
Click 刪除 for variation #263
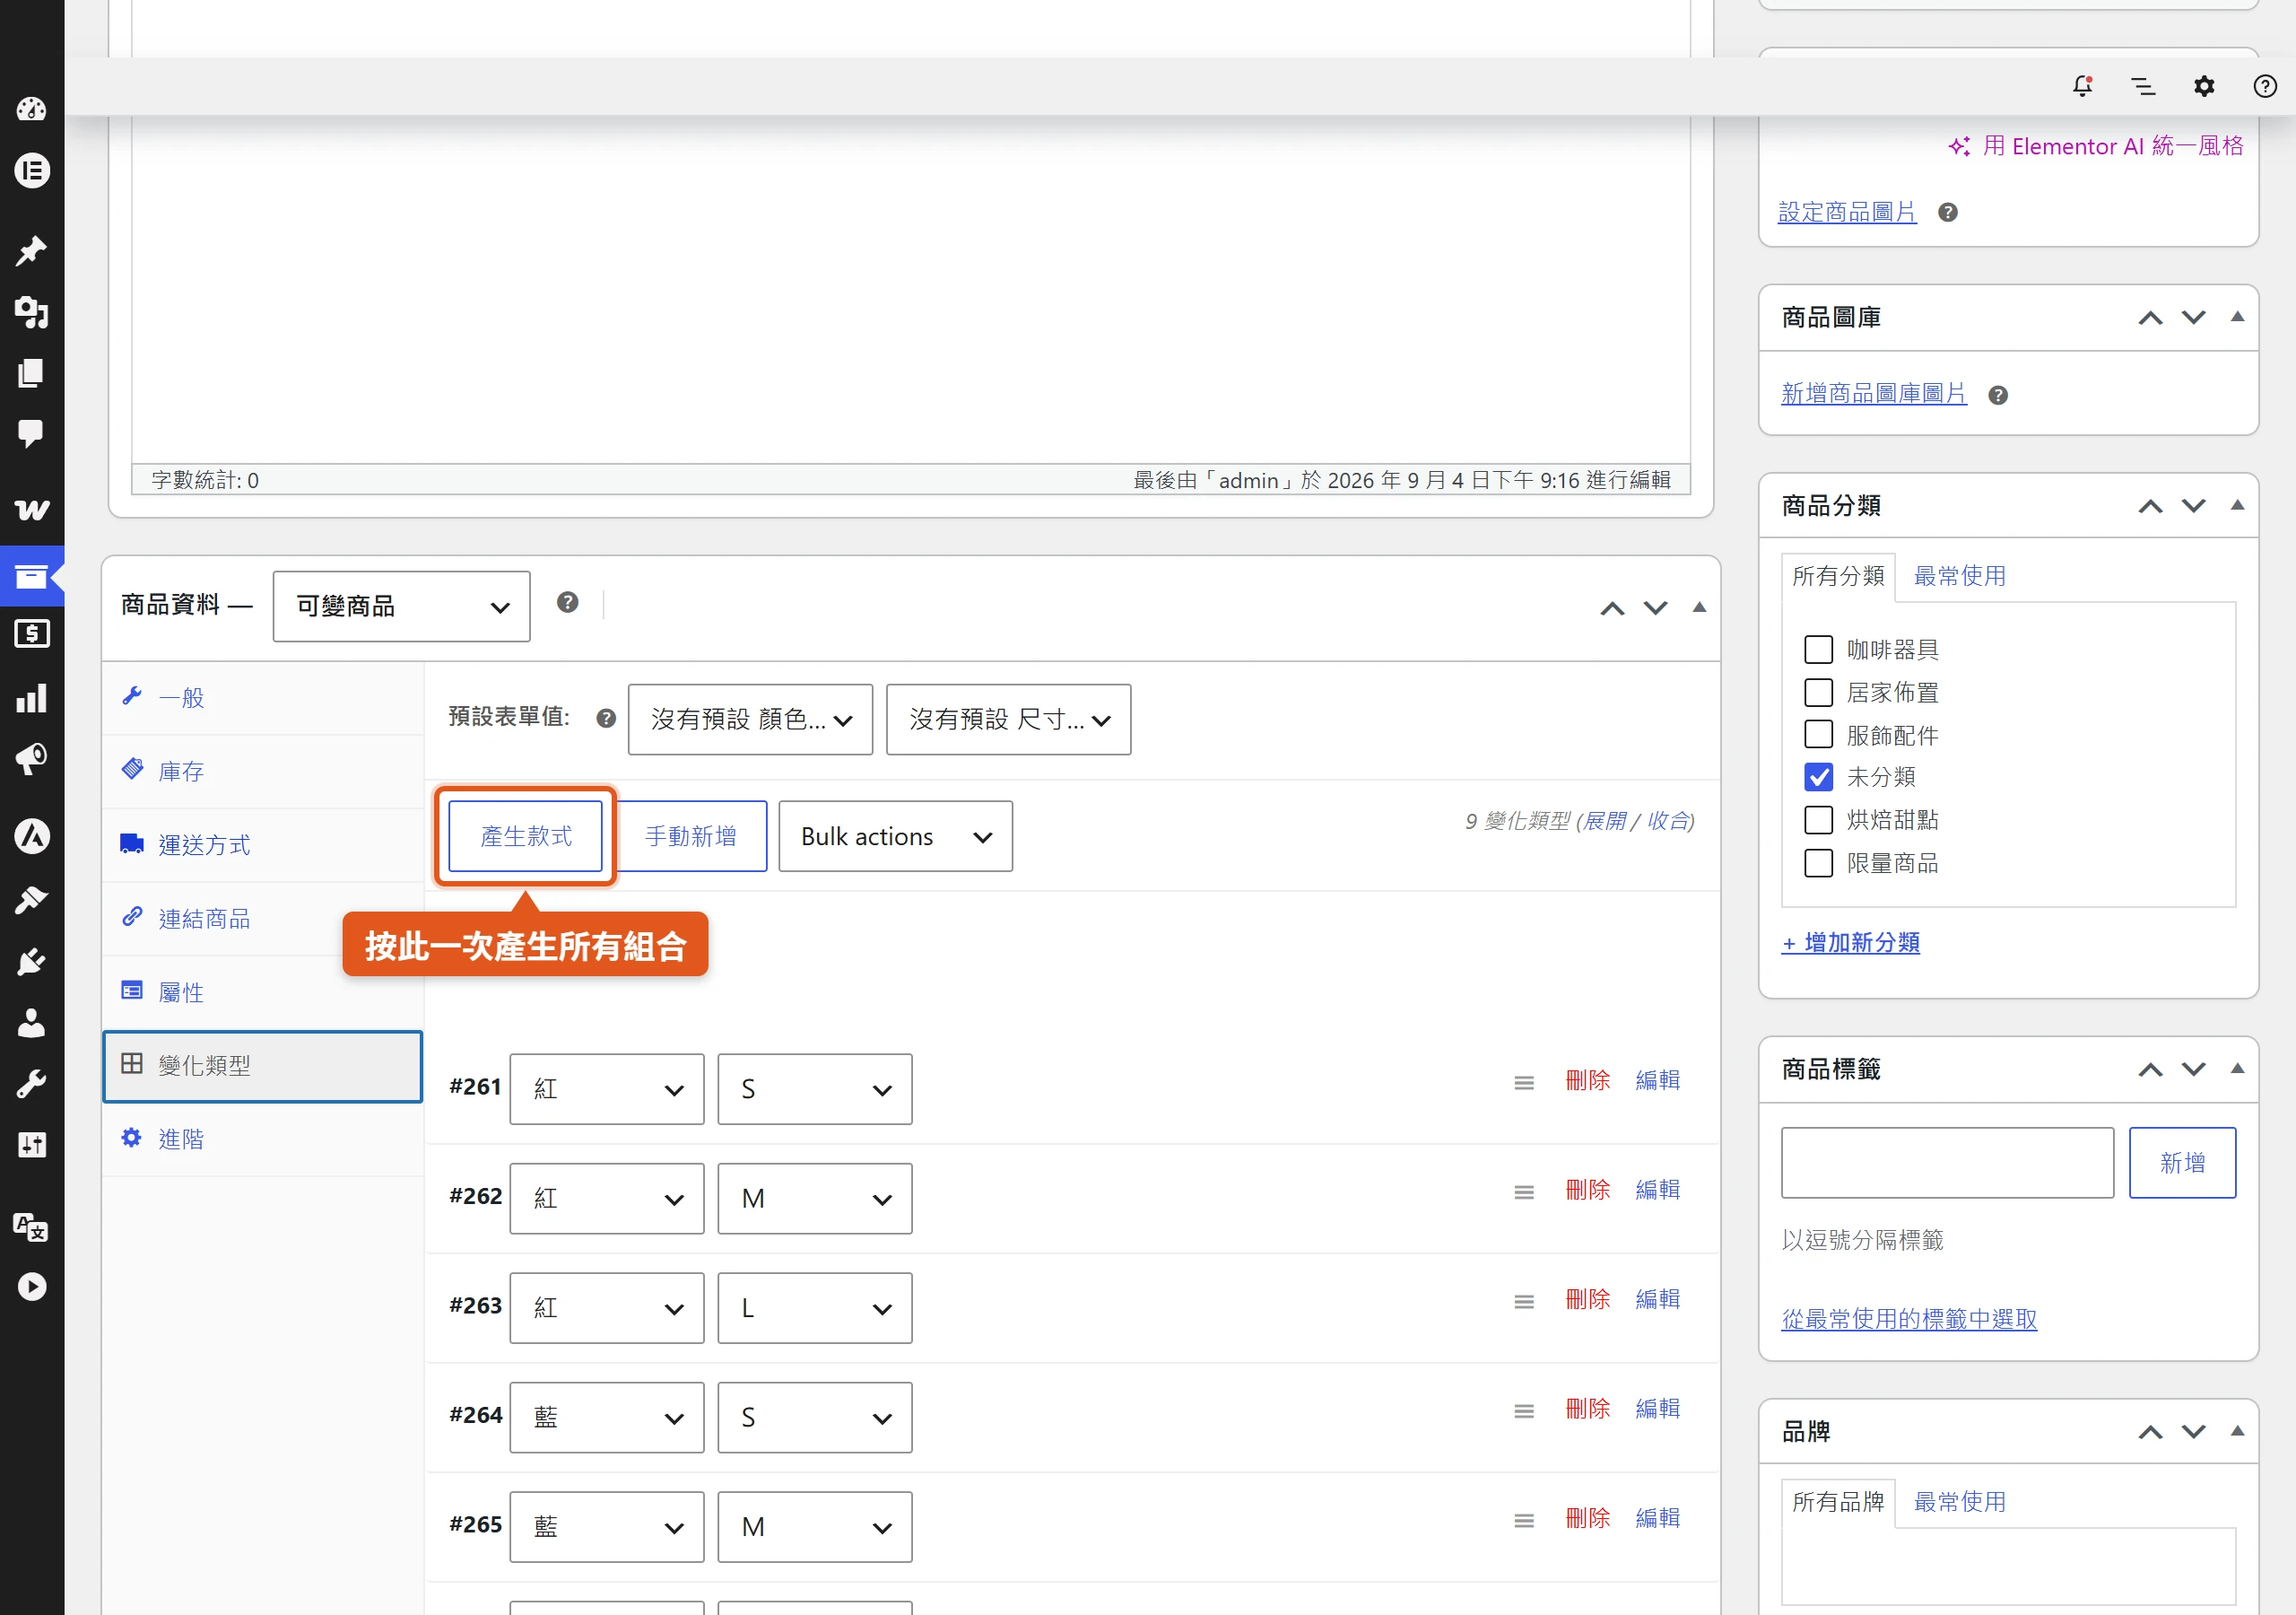pos(1587,1300)
